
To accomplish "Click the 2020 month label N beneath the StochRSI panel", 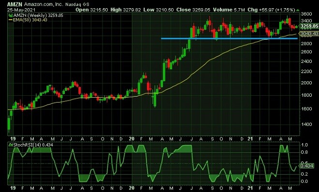I will click(231, 188).
